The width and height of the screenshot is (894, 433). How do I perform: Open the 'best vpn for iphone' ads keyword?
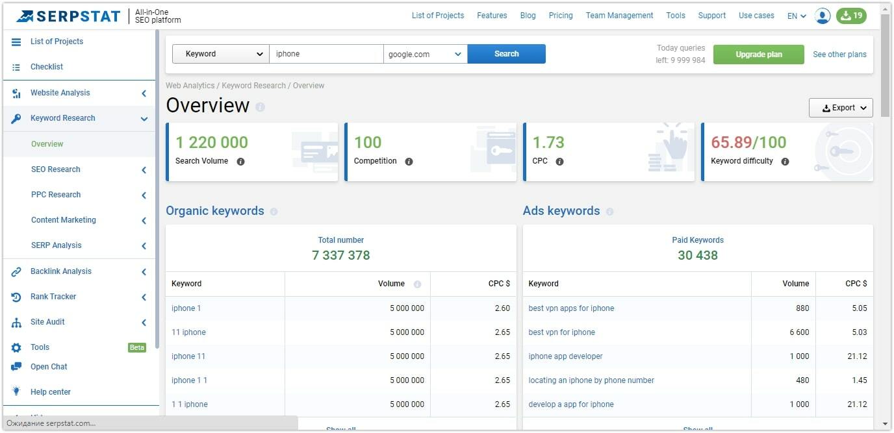click(562, 332)
